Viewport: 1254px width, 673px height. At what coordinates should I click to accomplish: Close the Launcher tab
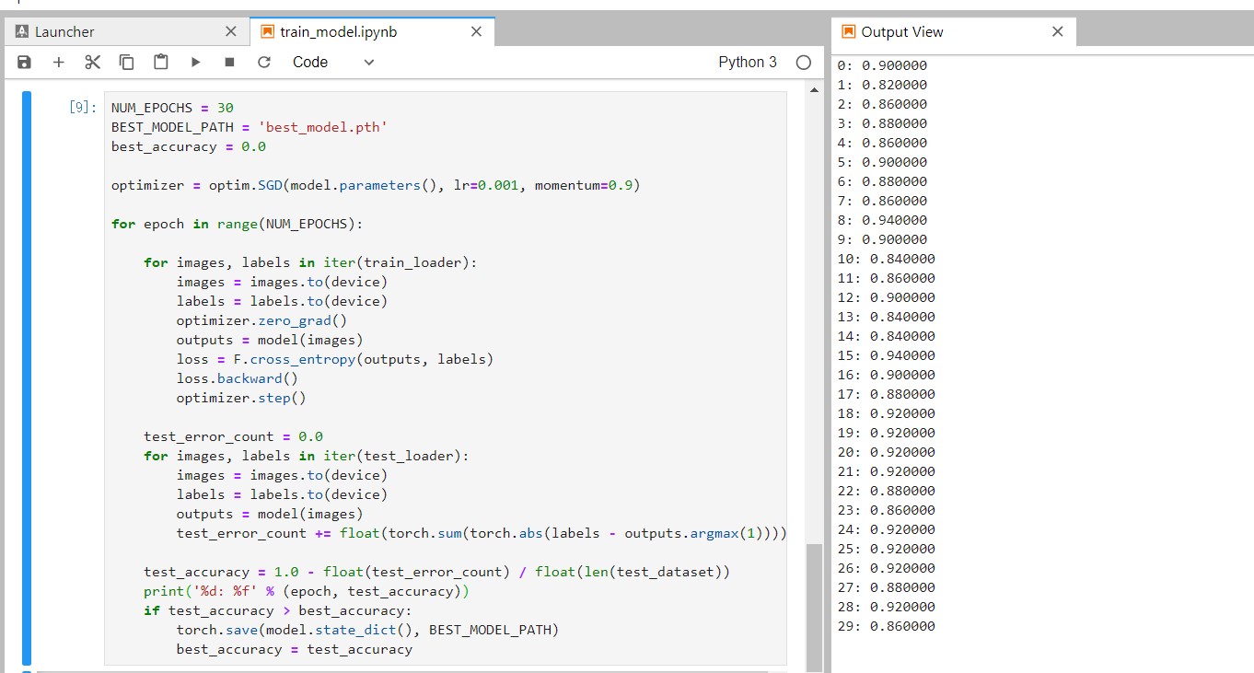coord(231,31)
